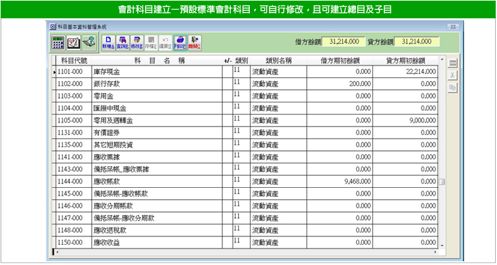The width and height of the screenshot is (497, 265).
Task: Click the 借方期初餘額 column header
Action: [340, 61]
